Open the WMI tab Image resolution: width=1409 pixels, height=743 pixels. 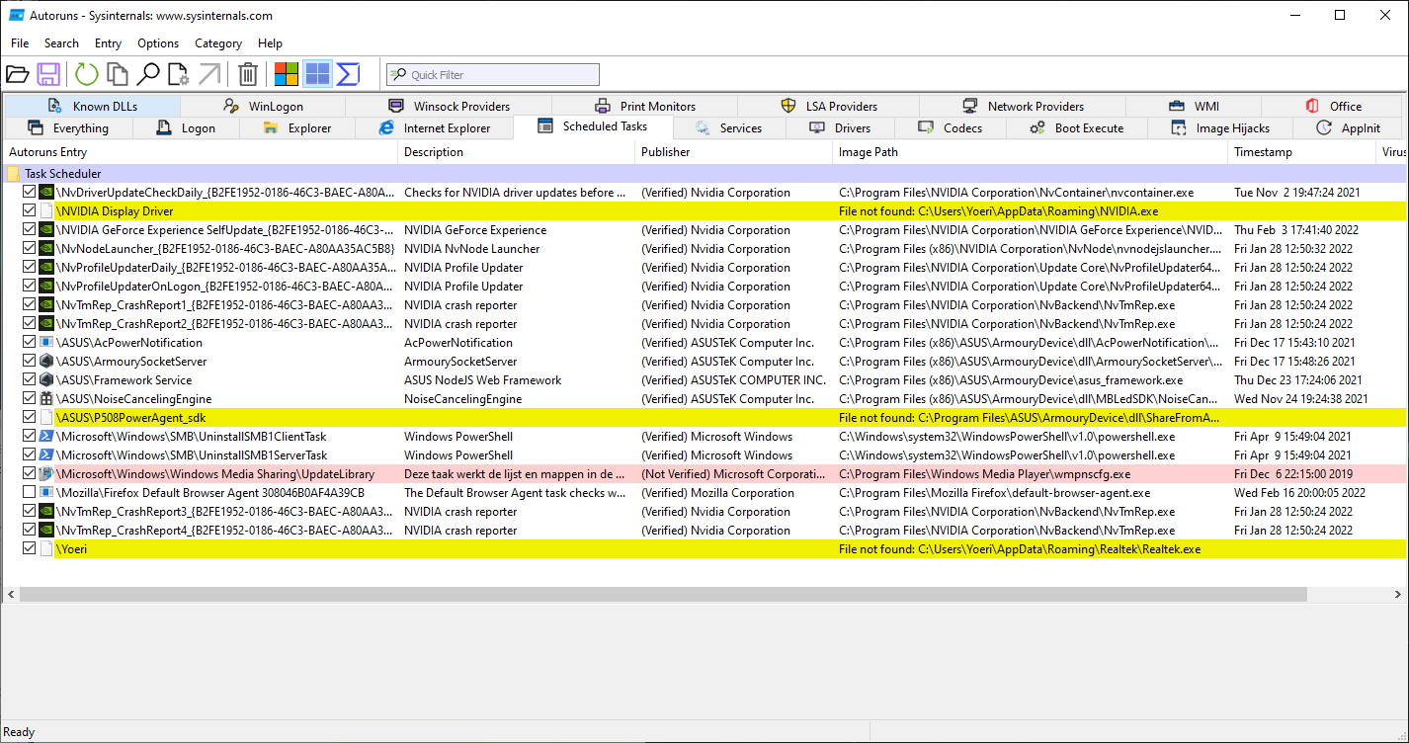(1195, 106)
